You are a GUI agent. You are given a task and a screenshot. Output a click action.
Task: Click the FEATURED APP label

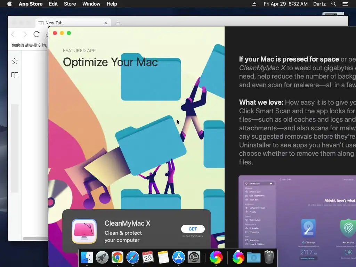pyautogui.click(x=79, y=51)
